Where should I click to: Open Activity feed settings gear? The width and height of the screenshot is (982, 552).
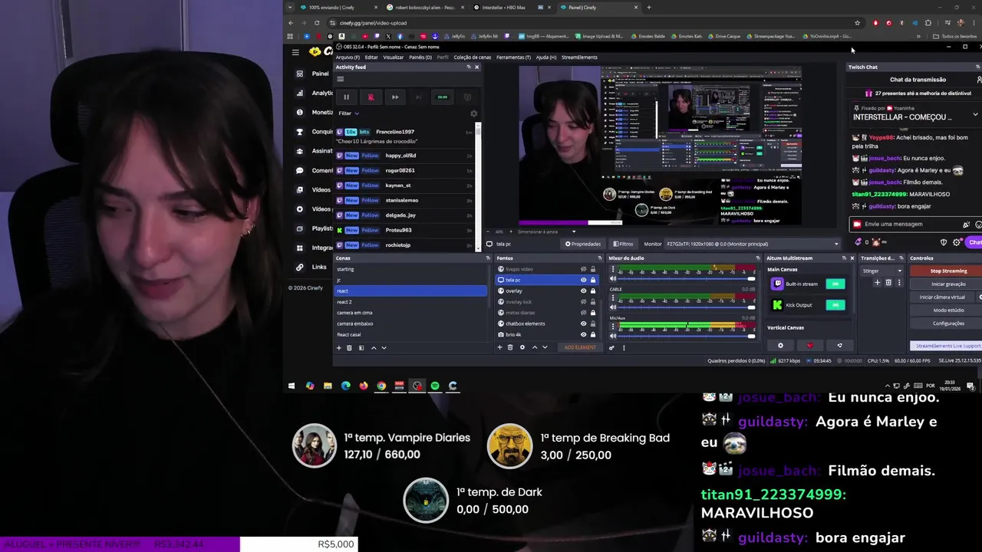(x=473, y=113)
